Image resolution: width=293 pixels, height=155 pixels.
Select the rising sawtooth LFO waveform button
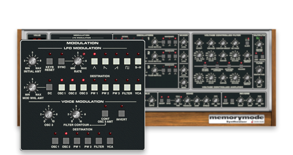click(116, 61)
